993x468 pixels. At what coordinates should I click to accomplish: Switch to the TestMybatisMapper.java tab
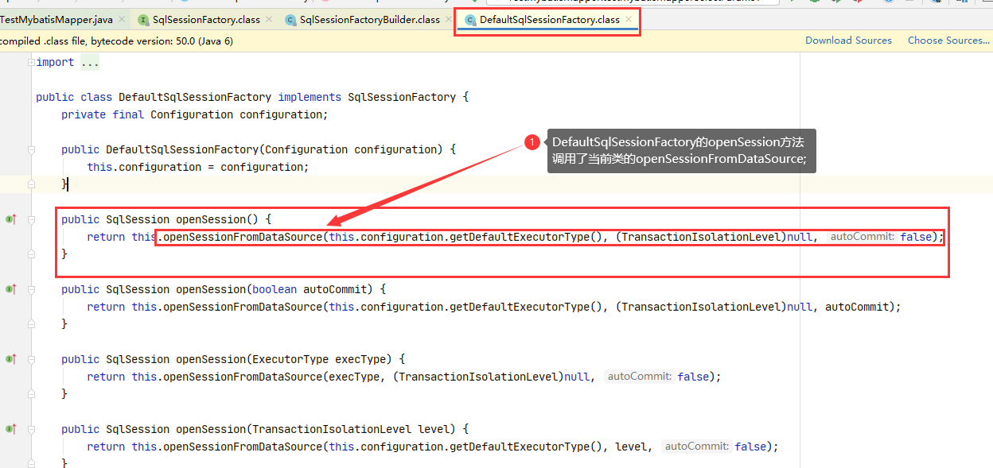coord(56,20)
